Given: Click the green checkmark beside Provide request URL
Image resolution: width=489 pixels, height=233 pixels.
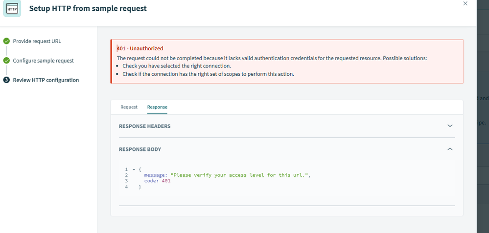Looking at the screenshot, I should (x=6, y=41).
